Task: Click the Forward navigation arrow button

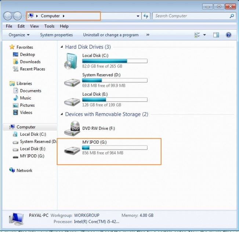Action: (17, 16)
